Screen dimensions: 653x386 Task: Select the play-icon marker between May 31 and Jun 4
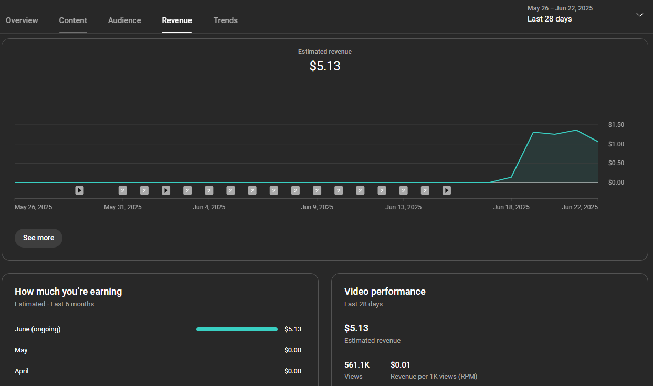click(x=166, y=190)
